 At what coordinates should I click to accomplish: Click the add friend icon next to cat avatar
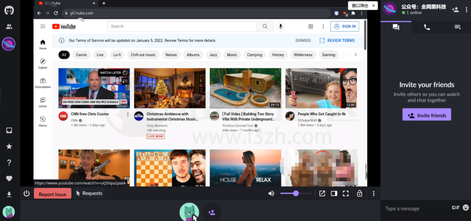point(212,212)
